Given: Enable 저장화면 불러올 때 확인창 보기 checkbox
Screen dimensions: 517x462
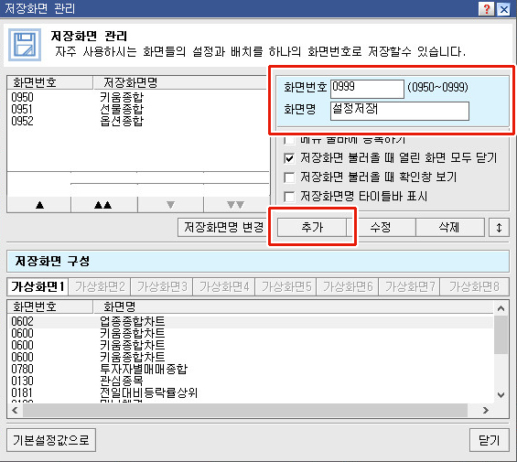Looking at the screenshot, I should (x=289, y=177).
